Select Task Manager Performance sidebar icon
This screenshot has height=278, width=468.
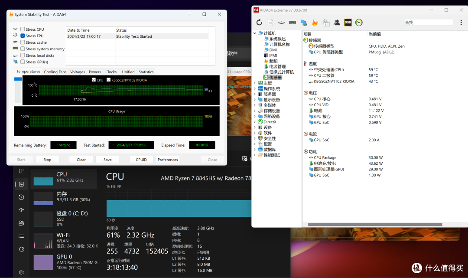coord(21,184)
